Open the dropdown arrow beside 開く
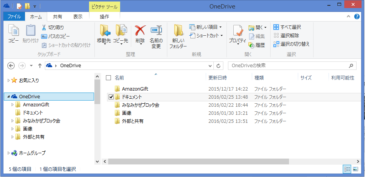 tap(265, 28)
